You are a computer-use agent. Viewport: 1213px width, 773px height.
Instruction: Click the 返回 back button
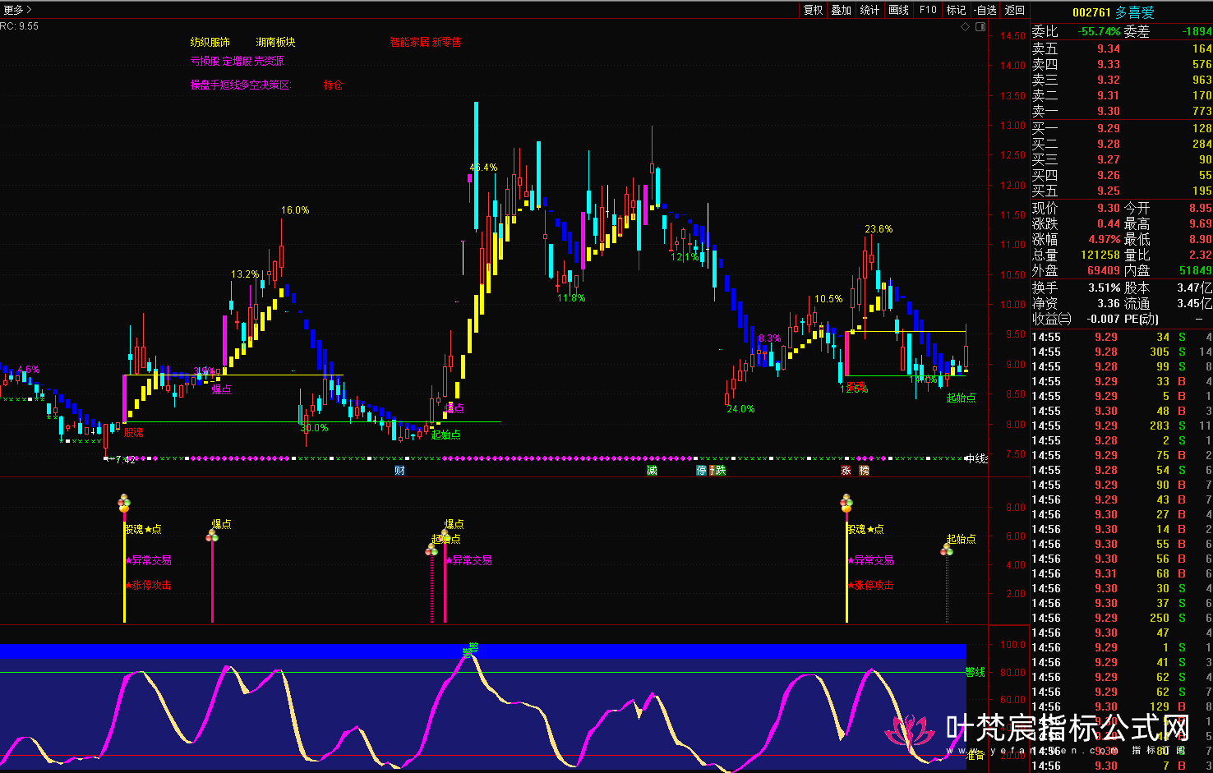coord(1015,10)
